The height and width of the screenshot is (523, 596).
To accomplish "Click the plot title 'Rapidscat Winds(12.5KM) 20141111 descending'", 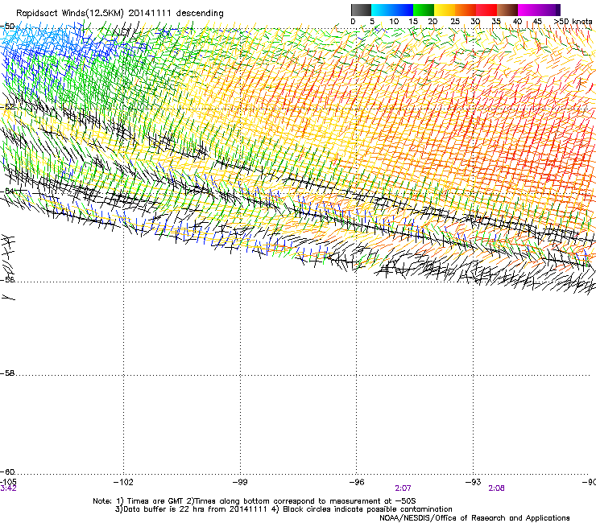I will point(120,13).
